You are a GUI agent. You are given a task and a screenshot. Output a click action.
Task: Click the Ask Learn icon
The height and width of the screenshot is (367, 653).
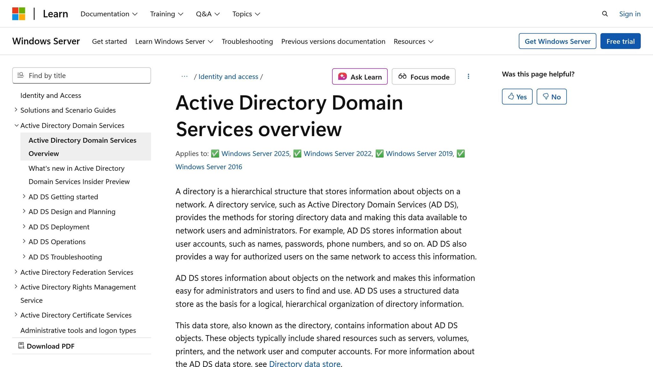pos(342,76)
